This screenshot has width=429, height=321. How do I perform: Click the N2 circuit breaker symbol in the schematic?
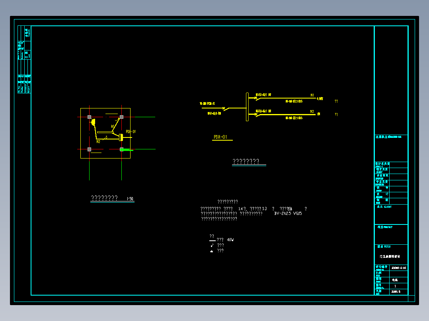[257, 115]
